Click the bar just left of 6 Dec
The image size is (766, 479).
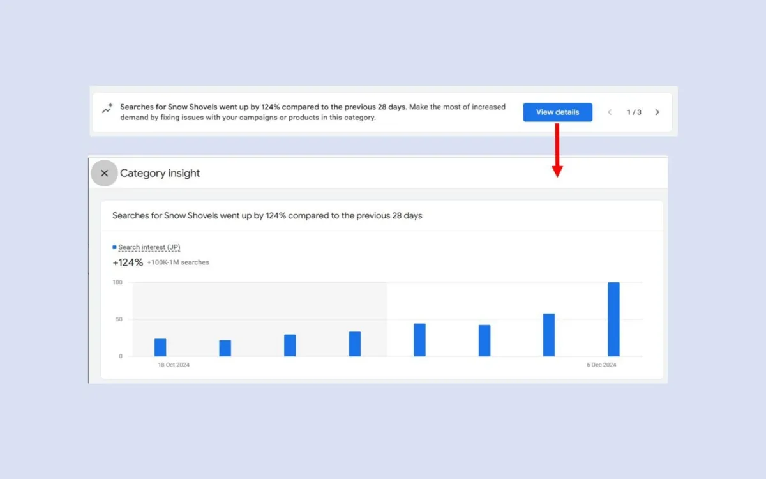pos(548,333)
